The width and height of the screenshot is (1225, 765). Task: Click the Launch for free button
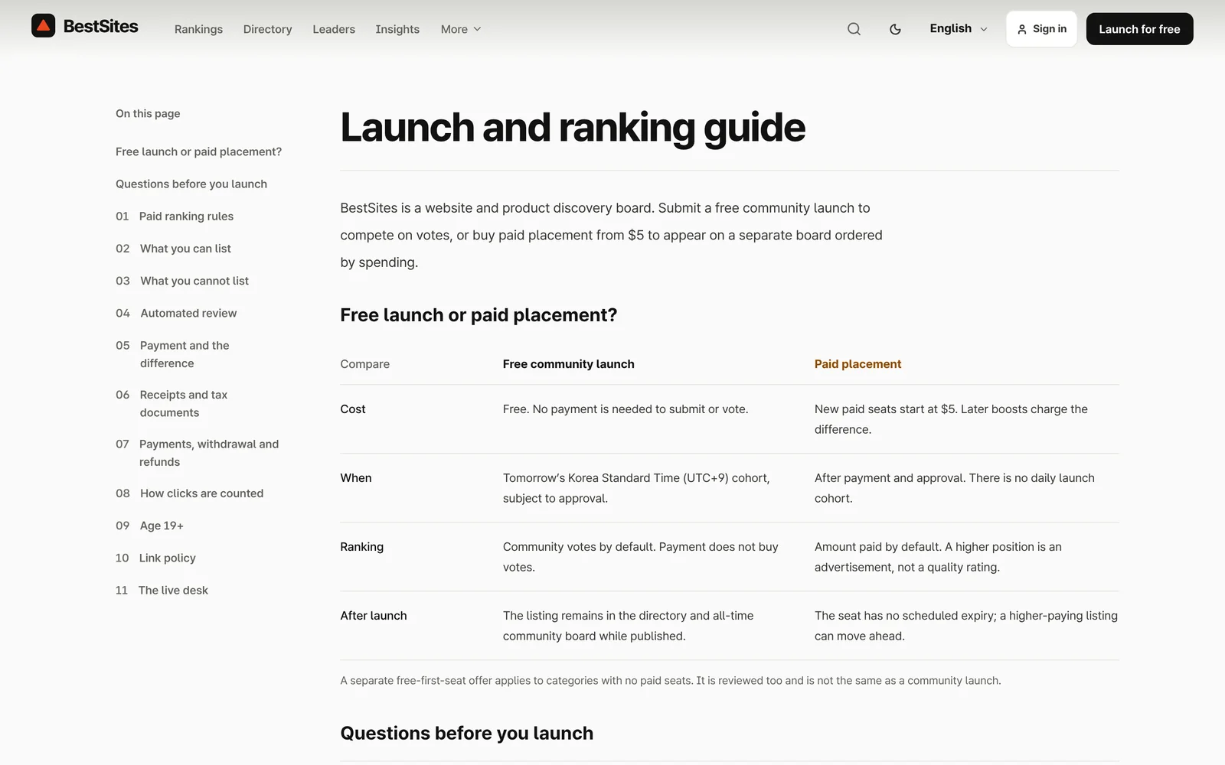[1139, 29]
